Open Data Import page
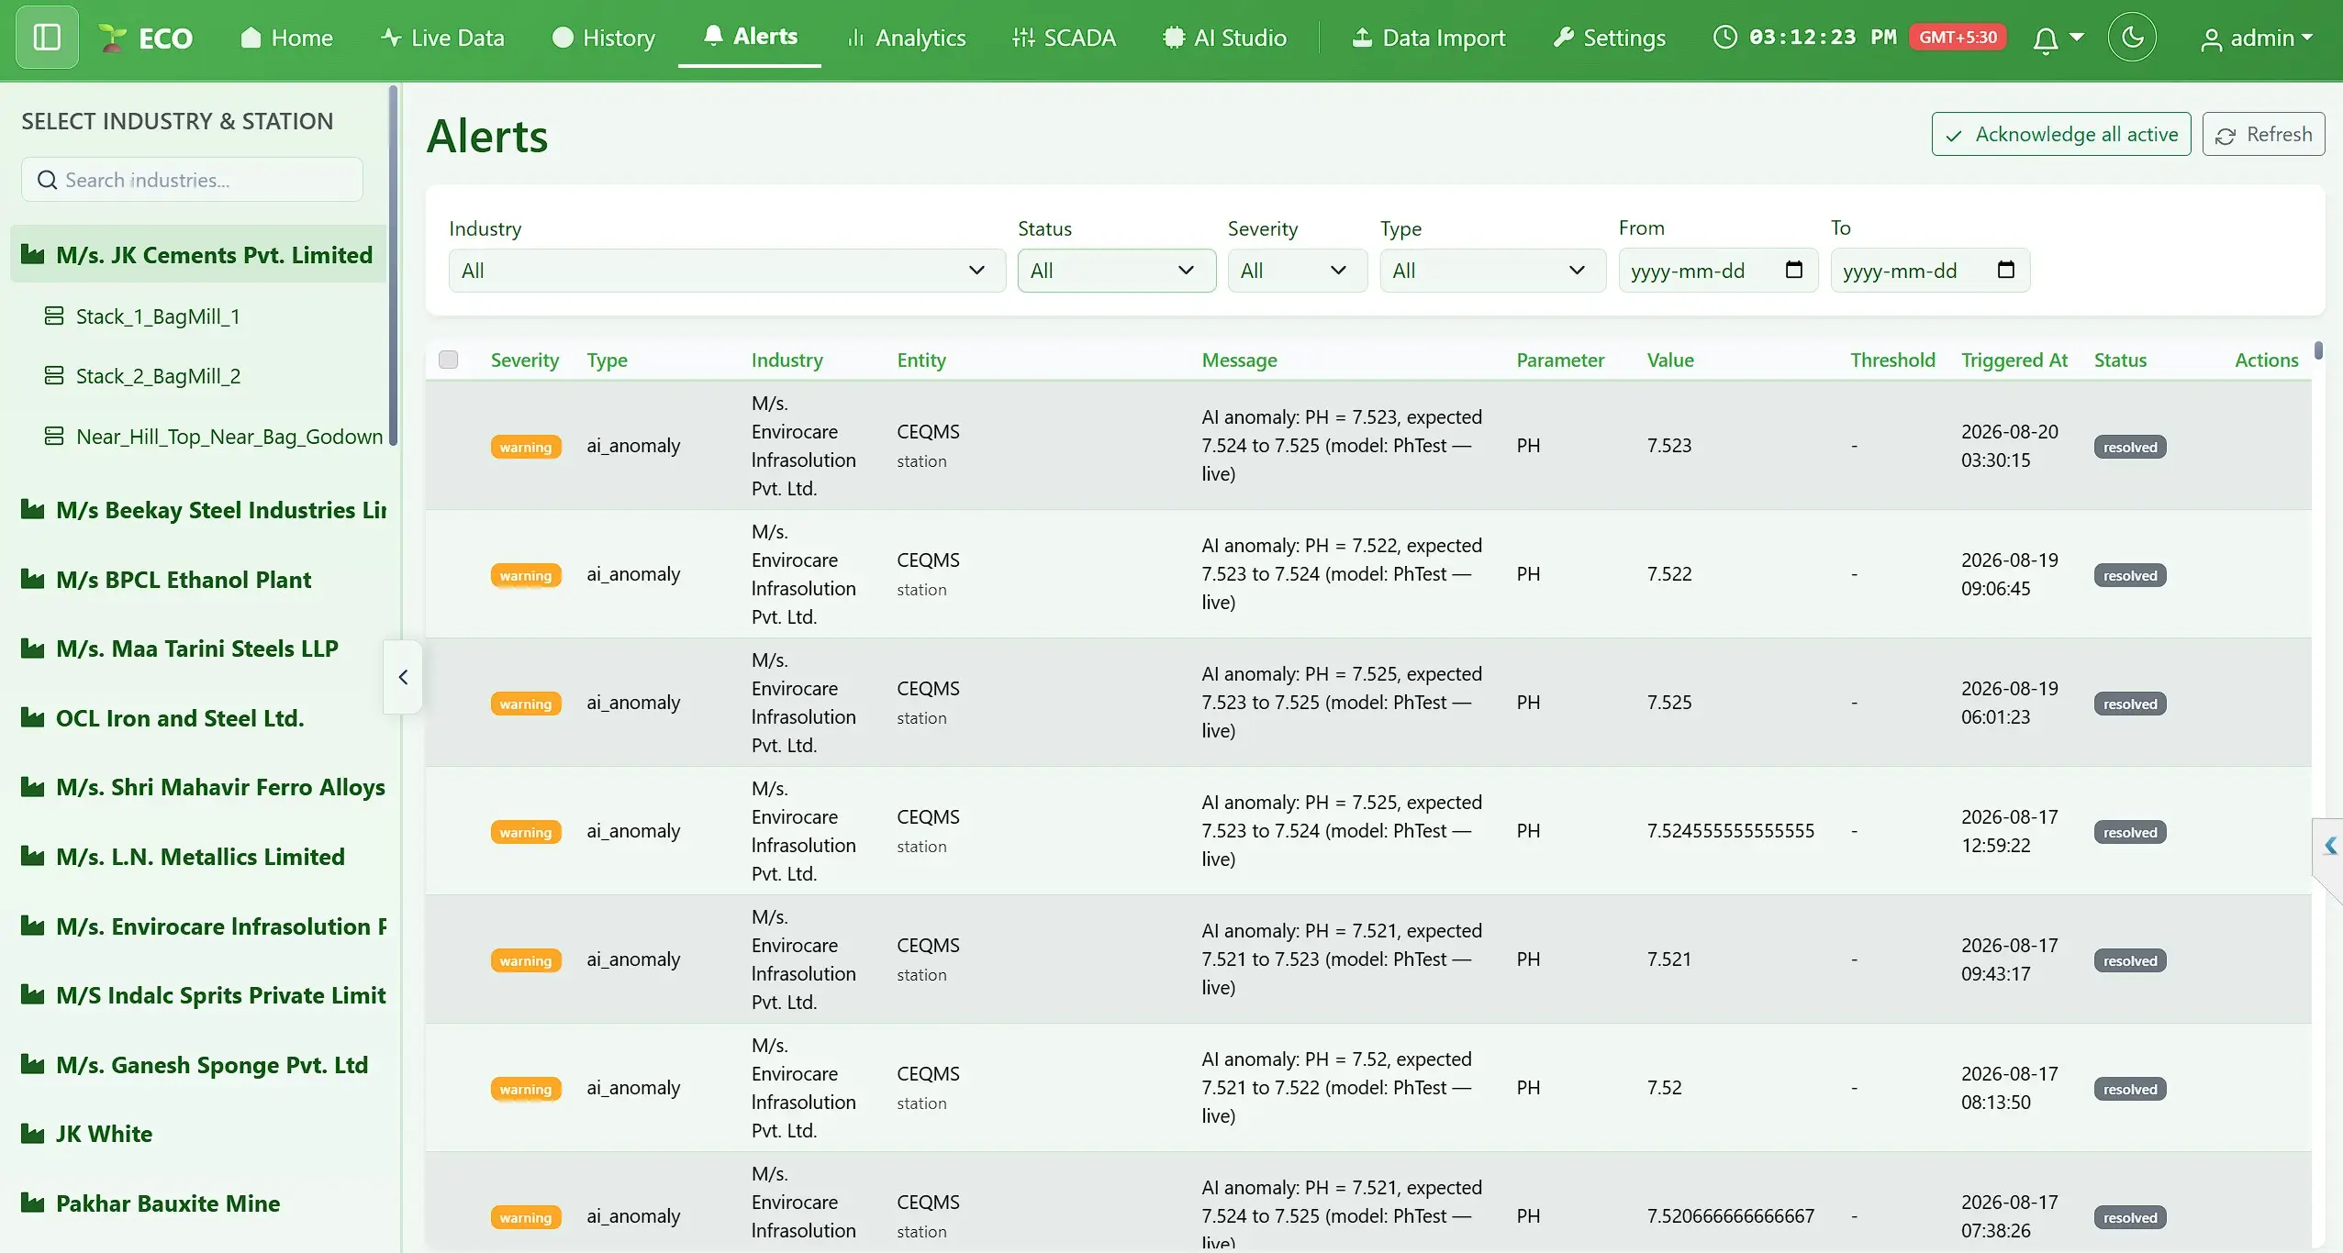 1429,38
